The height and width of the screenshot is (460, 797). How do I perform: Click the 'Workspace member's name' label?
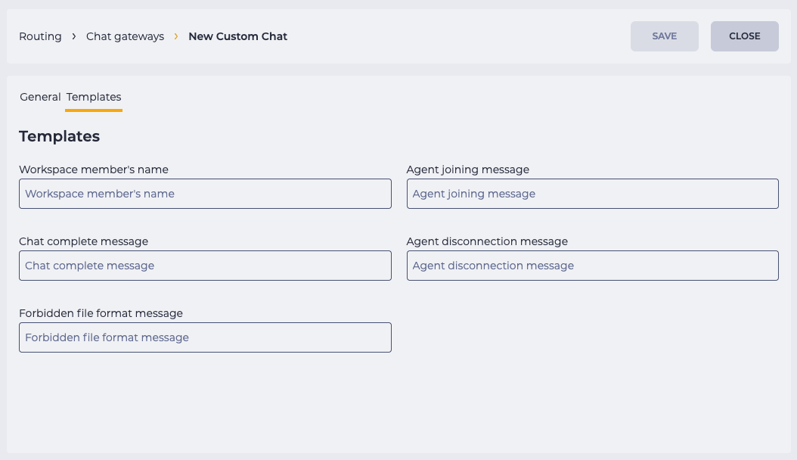pos(94,169)
